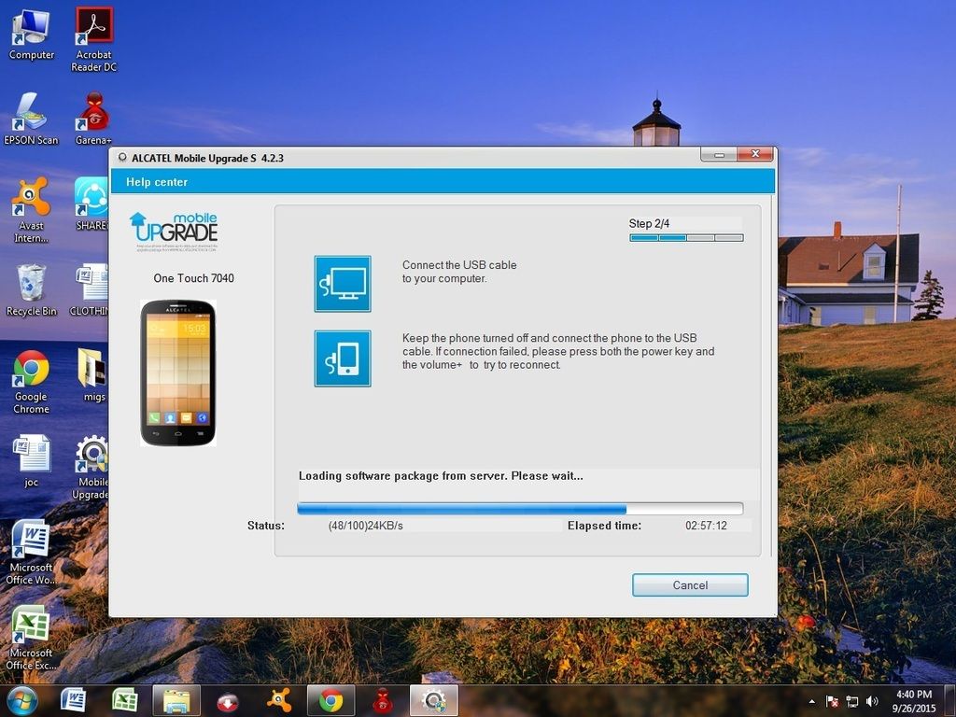Click the volume speaker tray icon

[872, 701]
